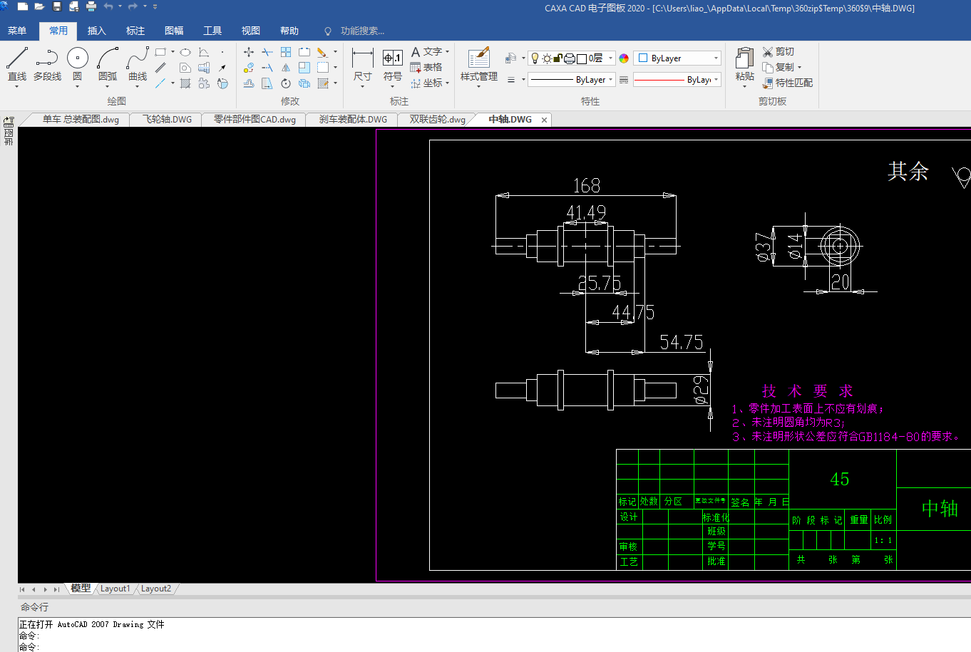Select the Parallel lines tool

[160, 68]
